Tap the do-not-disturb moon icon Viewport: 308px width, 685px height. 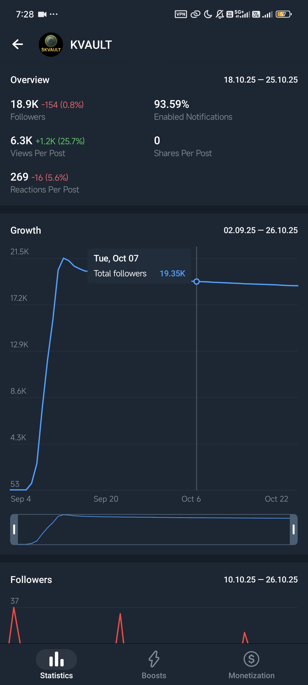pyautogui.click(x=208, y=14)
